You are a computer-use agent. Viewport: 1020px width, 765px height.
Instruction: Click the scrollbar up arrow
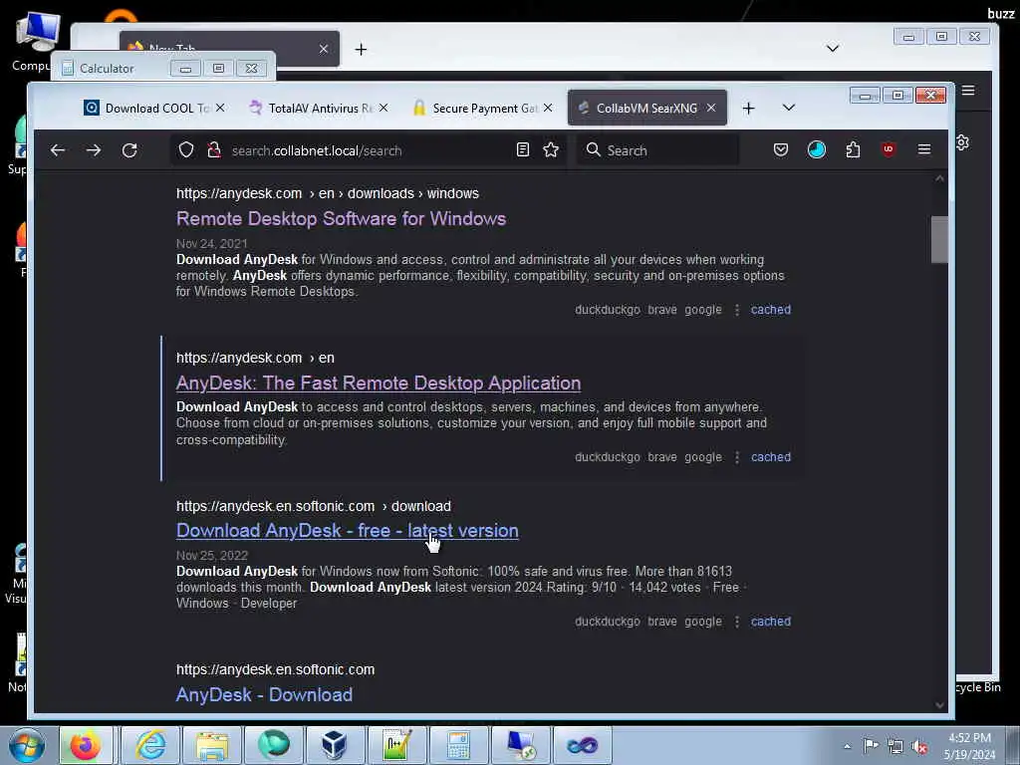pos(939,178)
